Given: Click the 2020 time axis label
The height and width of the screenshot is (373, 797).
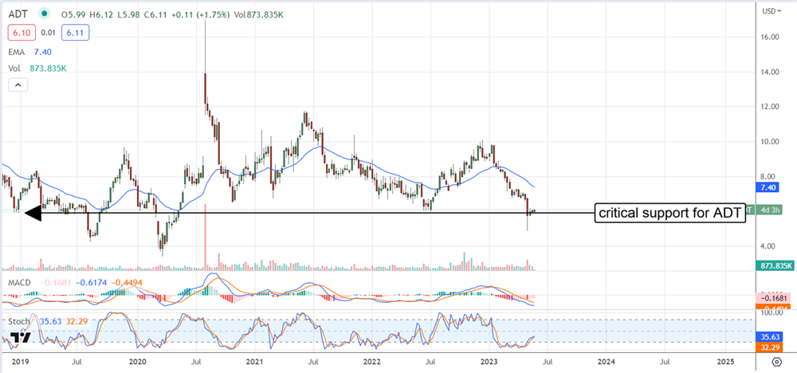Looking at the screenshot, I should pos(137,362).
